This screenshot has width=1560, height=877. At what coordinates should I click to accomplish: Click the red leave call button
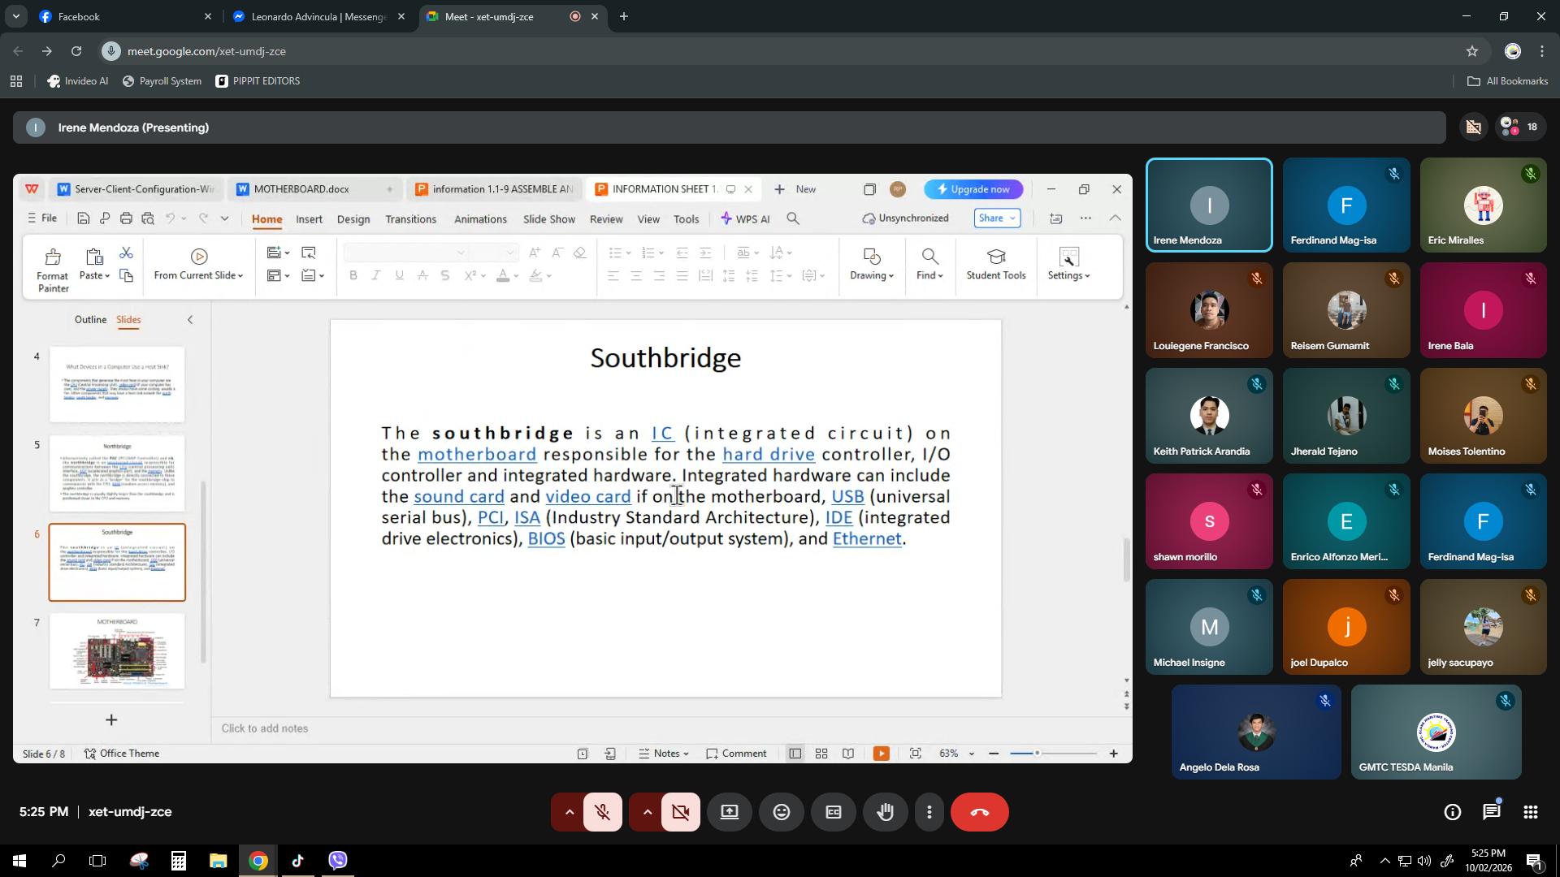point(979,812)
